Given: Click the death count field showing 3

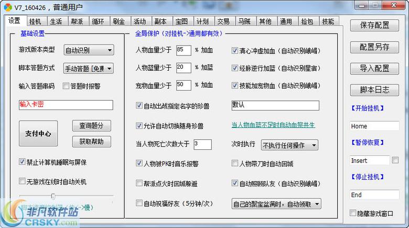Looking at the screenshot, I should click(203, 144).
